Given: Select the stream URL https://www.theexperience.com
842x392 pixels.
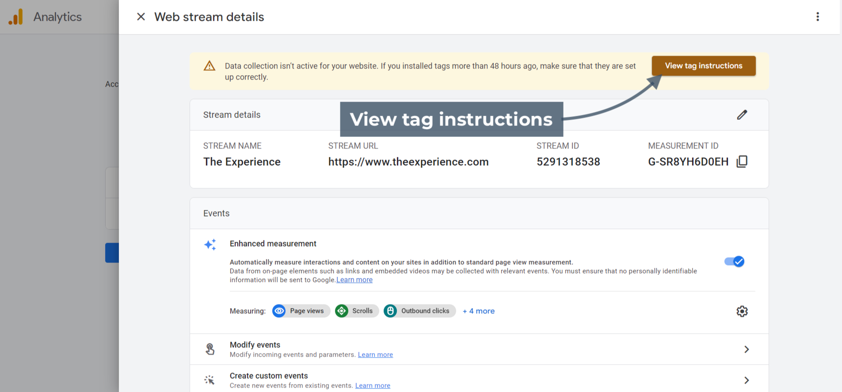Looking at the screenshot, I should (408, 162).
